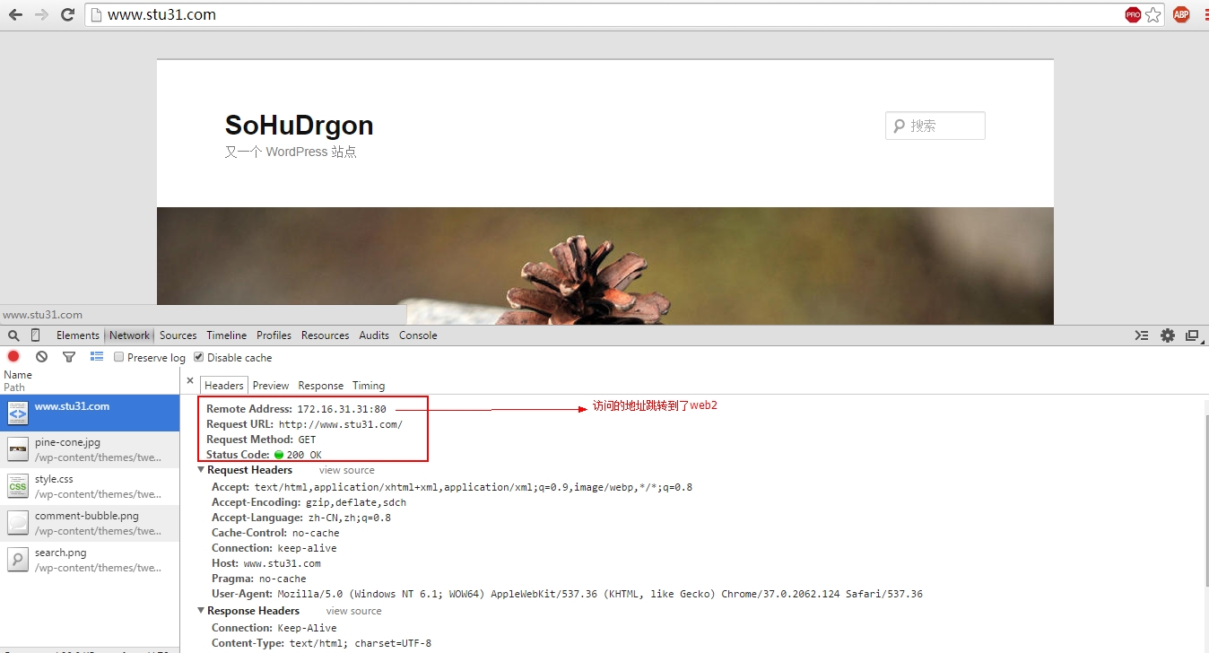This screenshot has height=653, width=1209.
Task: Select the www.stu31.com document request icon
Action: [18, 413]
